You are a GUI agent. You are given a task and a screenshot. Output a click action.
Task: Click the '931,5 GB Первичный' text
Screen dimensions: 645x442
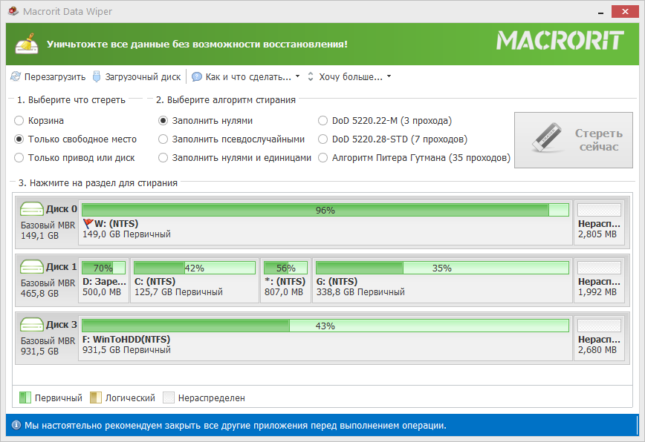(126, 350)
